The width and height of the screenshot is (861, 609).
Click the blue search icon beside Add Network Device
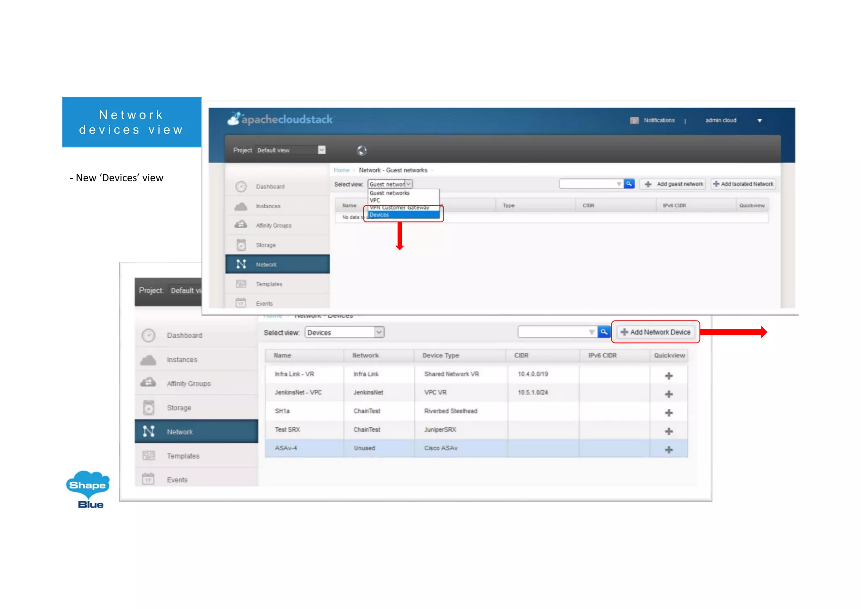(604, 332)
